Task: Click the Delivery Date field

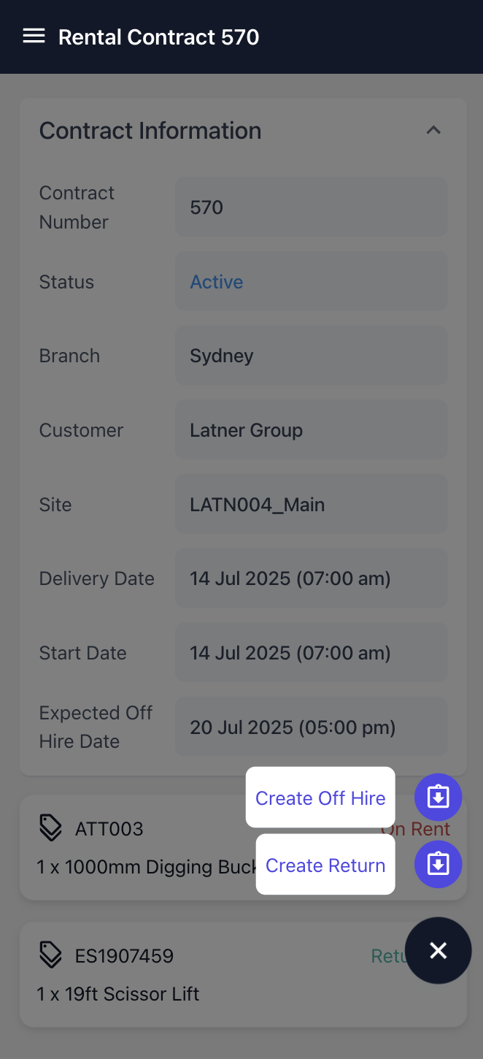Action: [311, 578]
